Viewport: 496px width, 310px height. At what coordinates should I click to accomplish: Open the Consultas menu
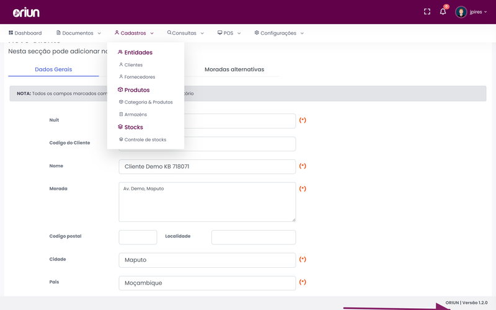point(185,33)
